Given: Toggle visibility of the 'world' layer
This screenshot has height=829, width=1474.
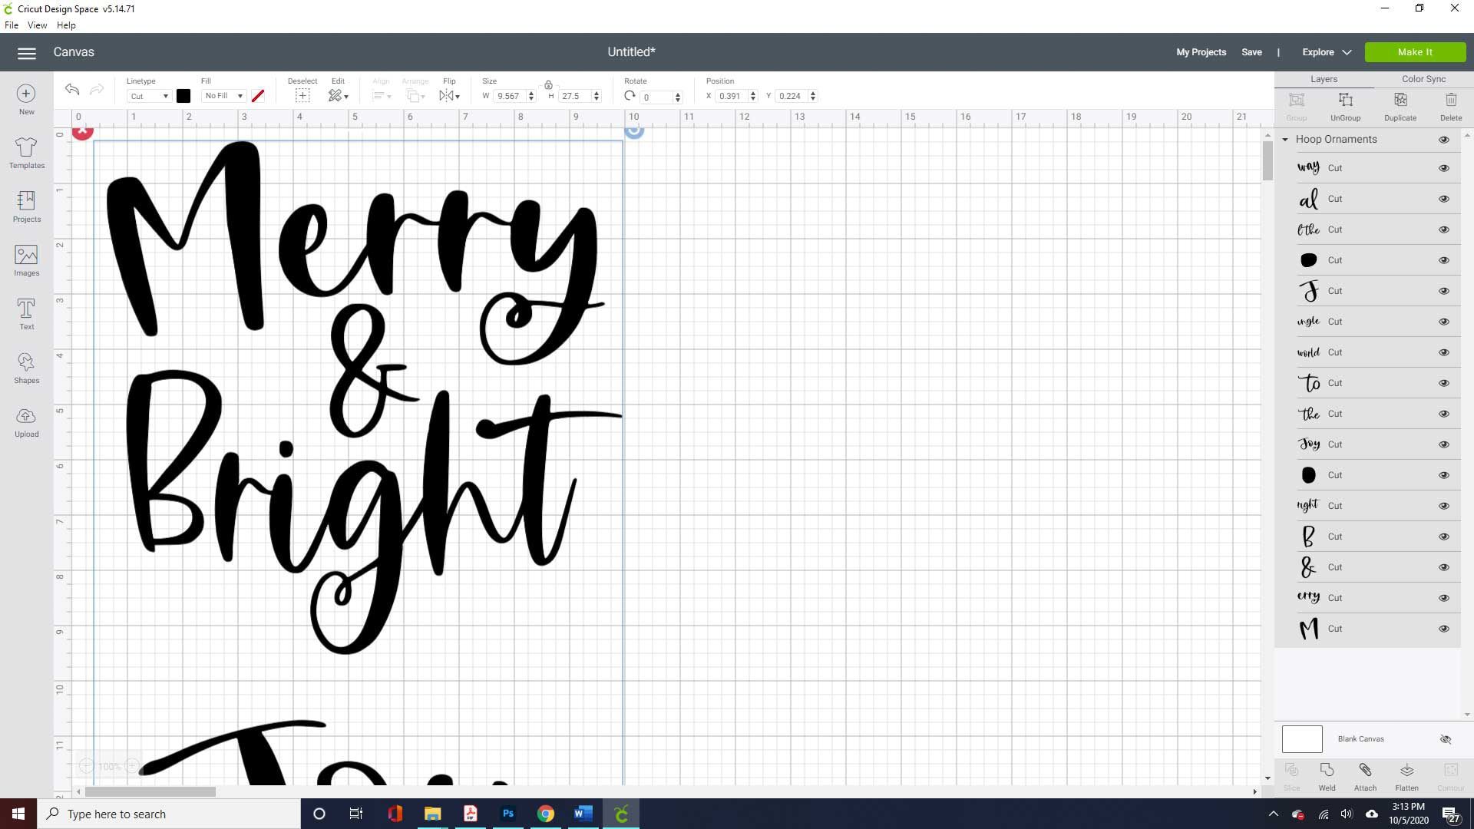Looking at the screenshot, I should coord(1444,352).
